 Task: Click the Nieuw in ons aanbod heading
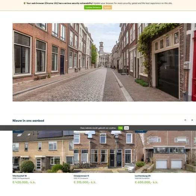pos(28,121)
